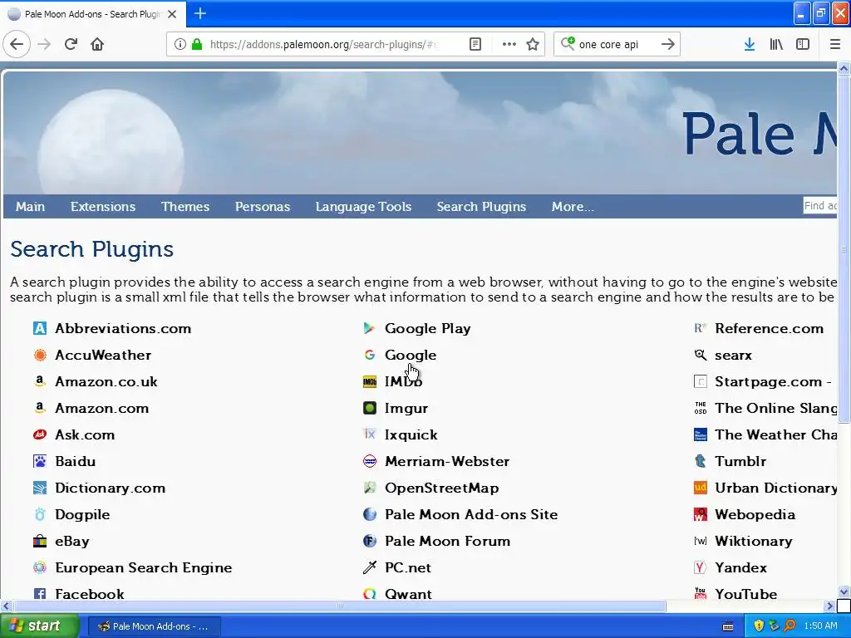851x638 pixels.
Task: Submit the search bar query arrow
Action: click(x=668, y=44)
